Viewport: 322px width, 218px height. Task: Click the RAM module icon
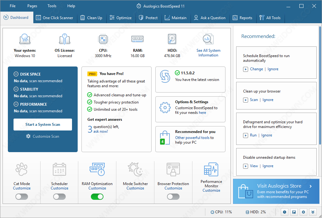(x=137, y=39)
